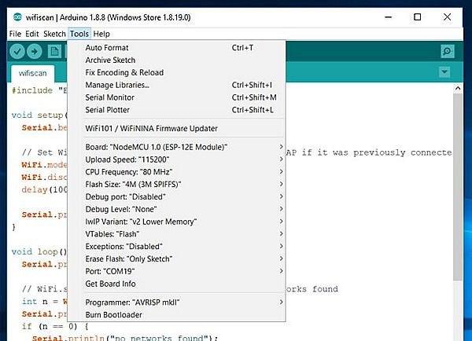472x341 pixels.
Task: Select Get Board Info entry
Action: click(177, 284)
